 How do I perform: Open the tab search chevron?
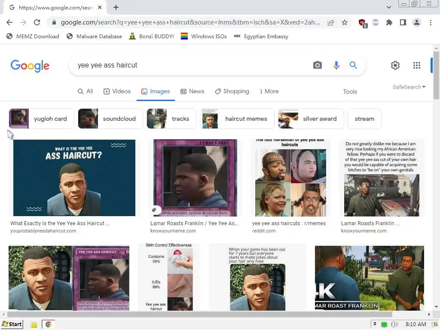point(388,7)
